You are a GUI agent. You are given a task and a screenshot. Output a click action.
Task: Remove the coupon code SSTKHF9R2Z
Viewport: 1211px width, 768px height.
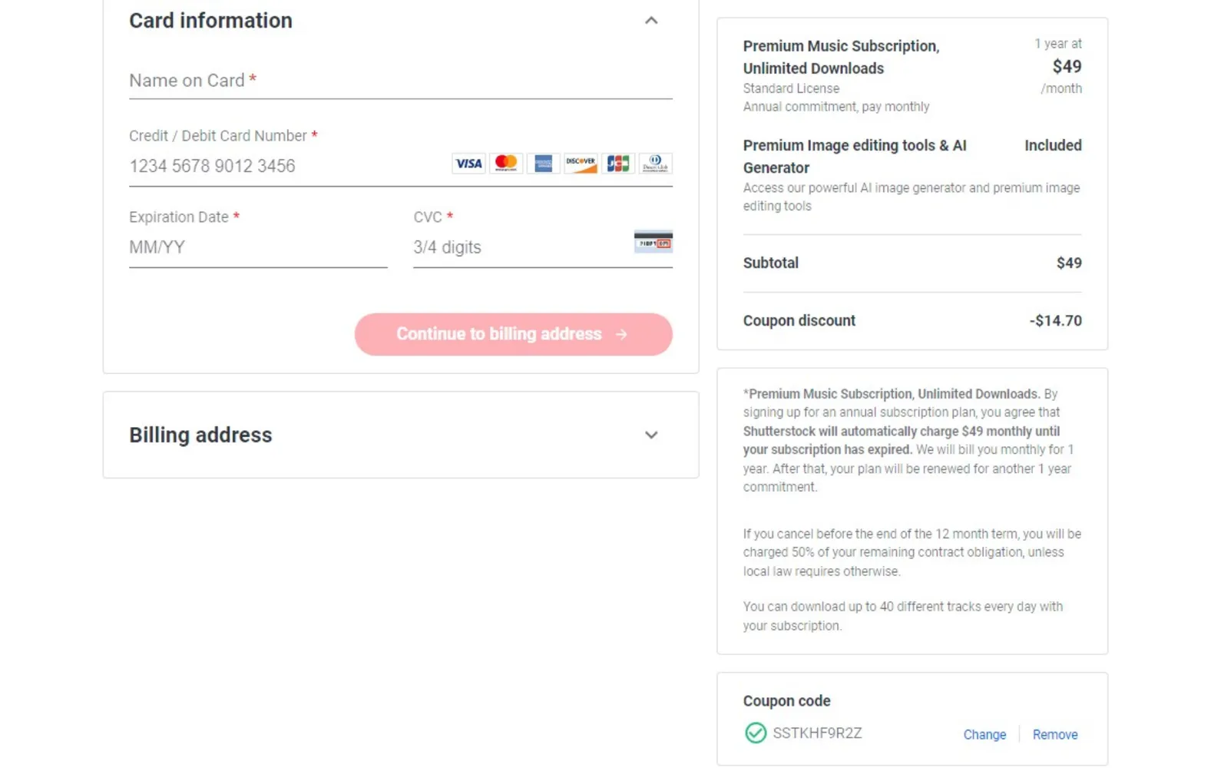tap(1054, 735)
